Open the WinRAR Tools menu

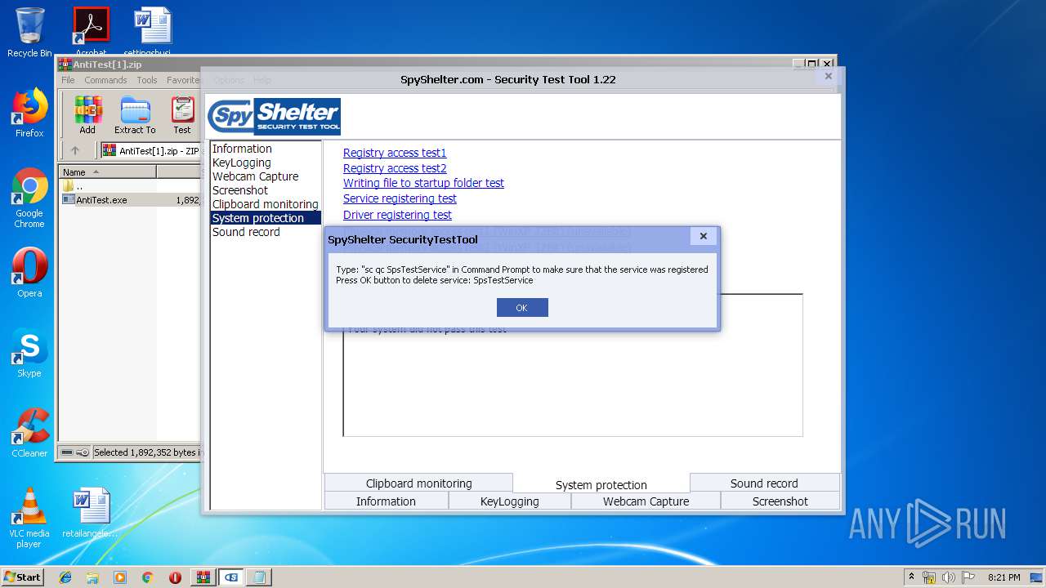(x=147, y=80)
